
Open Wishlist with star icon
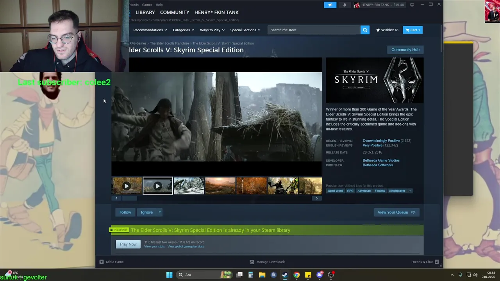tap(387, 30)
